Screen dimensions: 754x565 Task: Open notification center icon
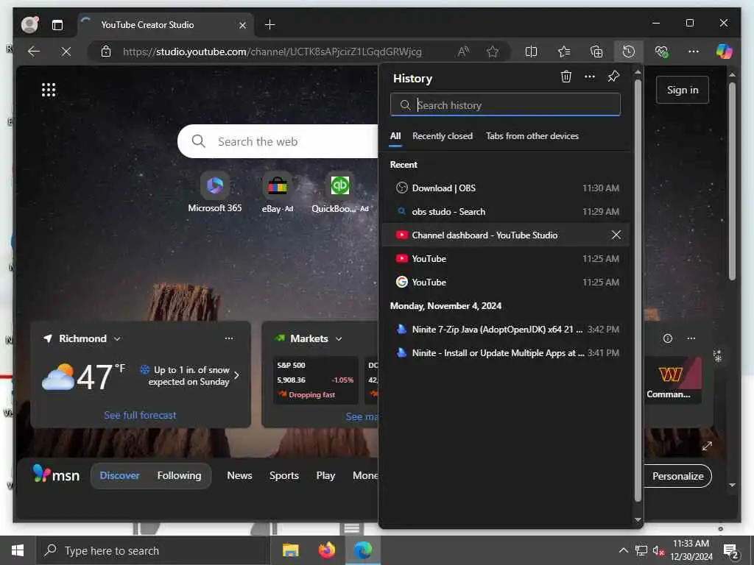pyautogui.click(x=731, y=551)
